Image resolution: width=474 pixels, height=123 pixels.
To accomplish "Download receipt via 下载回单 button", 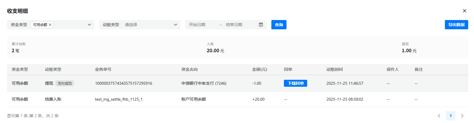I will pyautogui.click(x=295, y=83).
